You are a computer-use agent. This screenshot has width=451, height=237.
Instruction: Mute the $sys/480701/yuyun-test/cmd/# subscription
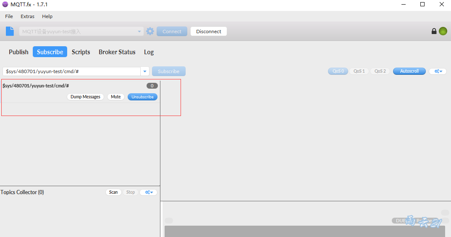click(x=115, y=97)
